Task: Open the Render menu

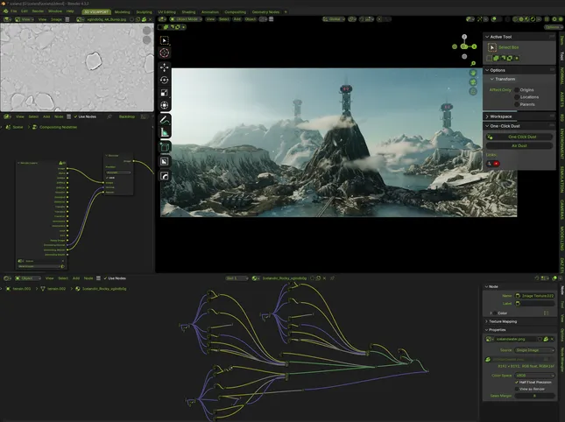Action: pyautogui.click(x=38, y=11)
